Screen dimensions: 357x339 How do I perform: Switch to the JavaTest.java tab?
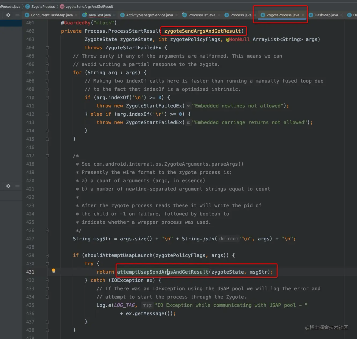point(99,15)
